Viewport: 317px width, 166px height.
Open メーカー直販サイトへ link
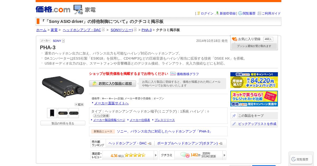click(111, 103)
